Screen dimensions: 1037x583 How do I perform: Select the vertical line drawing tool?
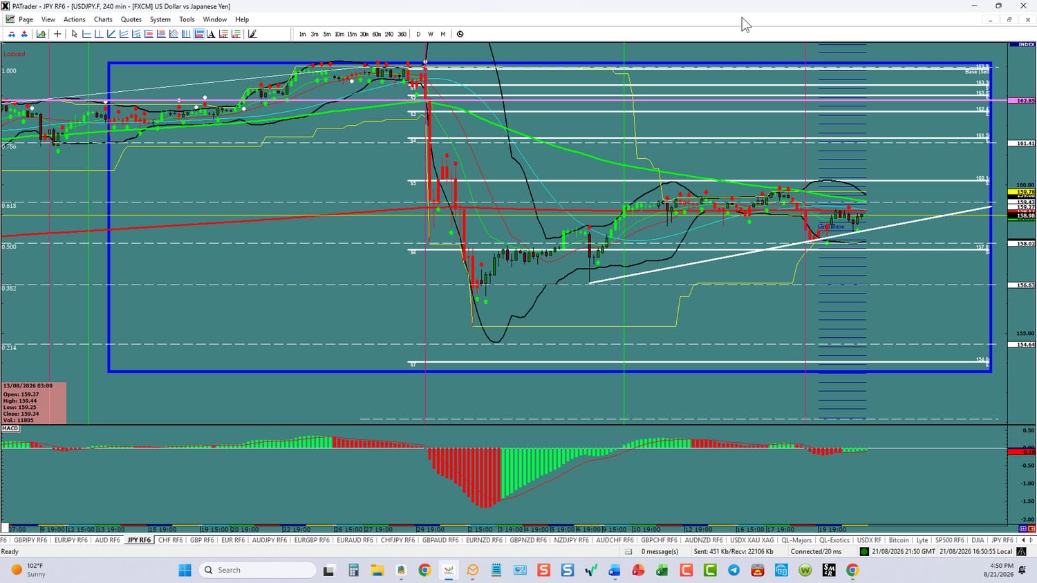99,34
